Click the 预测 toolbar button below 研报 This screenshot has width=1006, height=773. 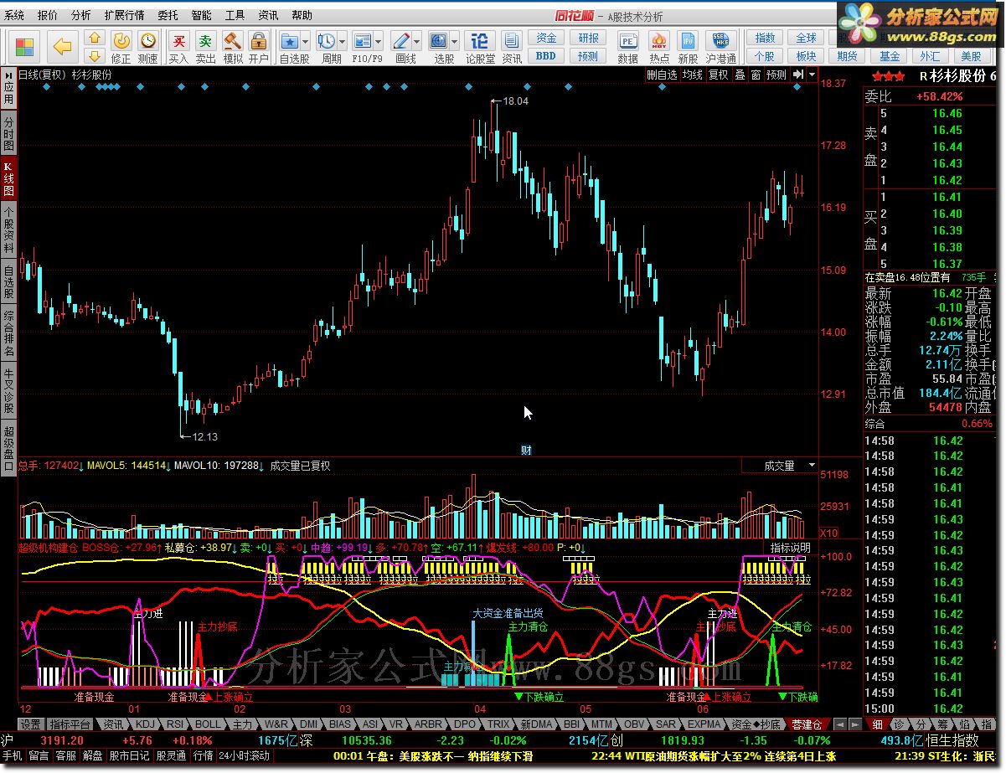point(589,56)
